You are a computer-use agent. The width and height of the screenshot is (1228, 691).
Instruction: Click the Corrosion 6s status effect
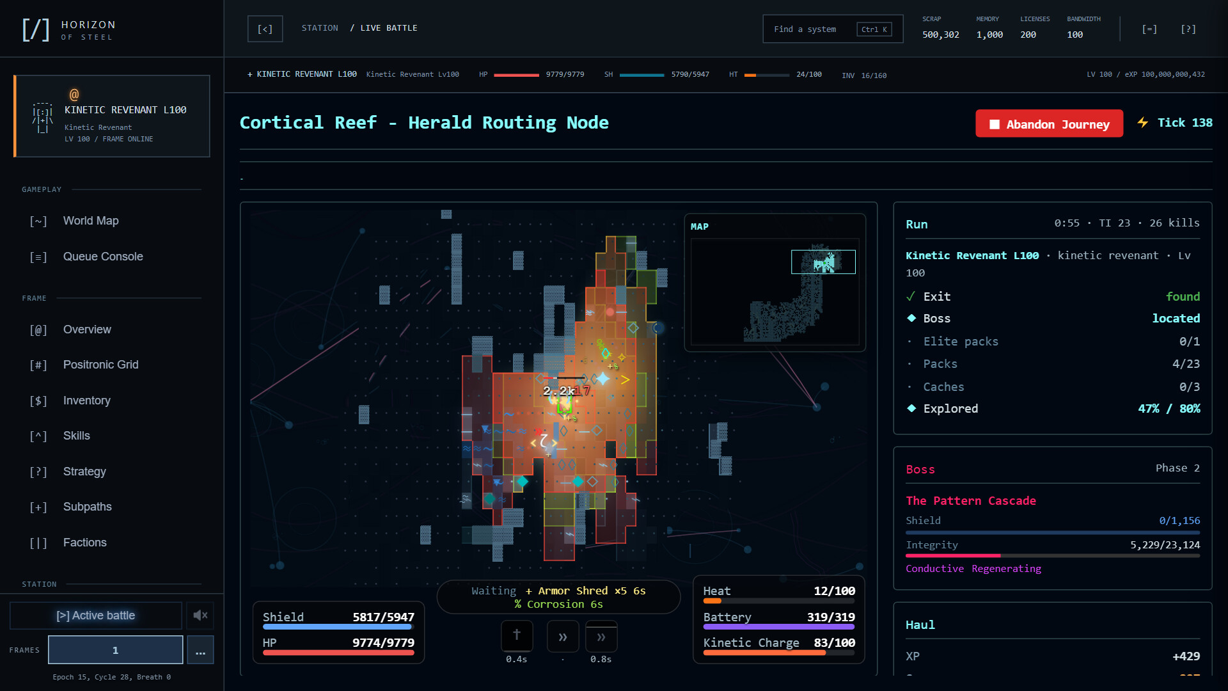tap(558, 605)
